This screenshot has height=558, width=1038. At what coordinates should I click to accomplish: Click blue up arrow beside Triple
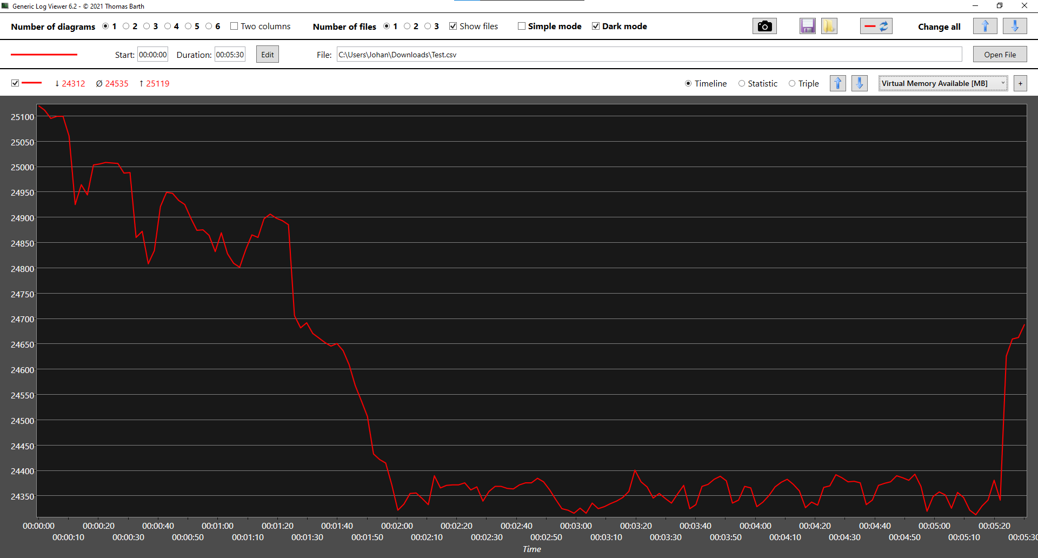click(x=838, y=83)
